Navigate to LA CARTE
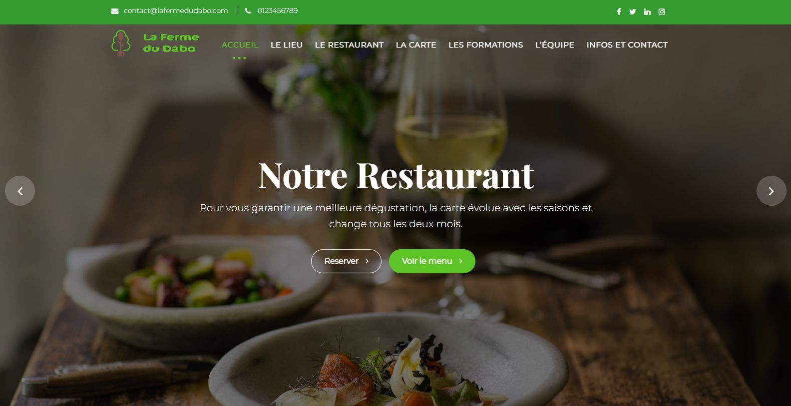Screen dimensions: 791x406 tap(416, 45)
